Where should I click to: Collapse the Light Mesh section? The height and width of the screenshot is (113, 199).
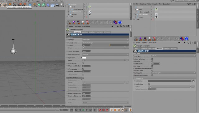click(135, 78)
